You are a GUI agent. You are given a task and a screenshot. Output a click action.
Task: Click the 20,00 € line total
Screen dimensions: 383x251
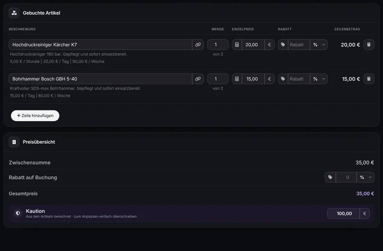point(350,45)
